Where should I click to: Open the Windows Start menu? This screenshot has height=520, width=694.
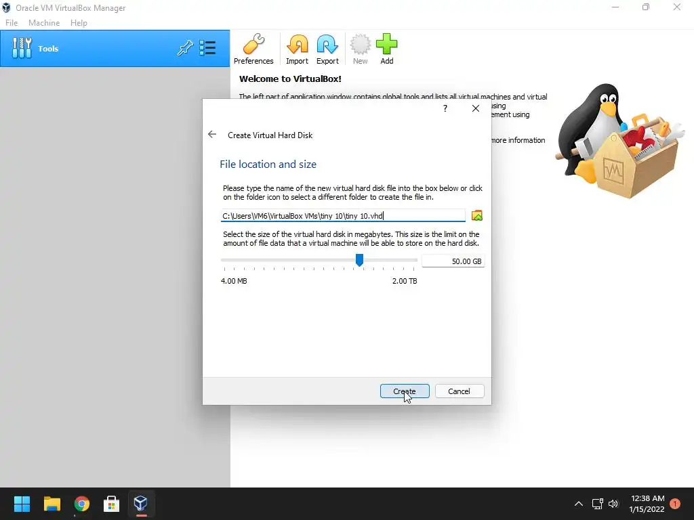22,504
